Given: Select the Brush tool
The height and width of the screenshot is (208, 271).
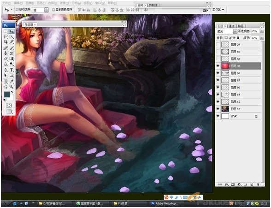Looking at the screenshot, I should [12, 48].
